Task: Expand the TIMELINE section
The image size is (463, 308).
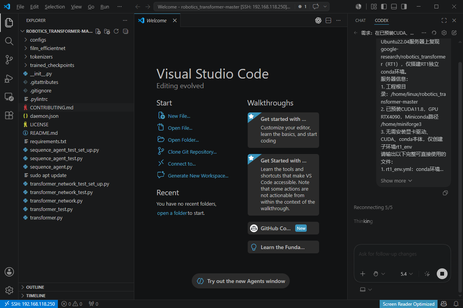Action: pyautogui.click(x=76, y=296)
